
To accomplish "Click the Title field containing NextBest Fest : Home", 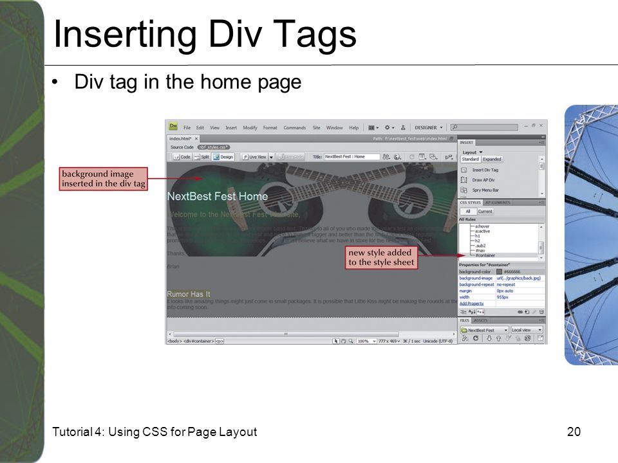I will (351, 157).
